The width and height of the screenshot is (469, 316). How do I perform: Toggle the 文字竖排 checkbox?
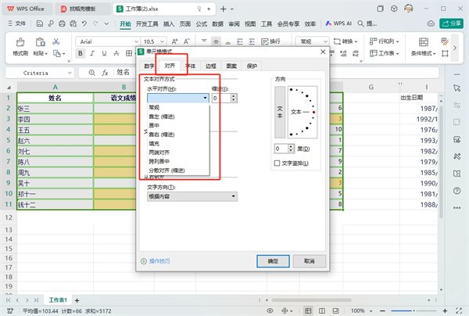coord(277,163)
